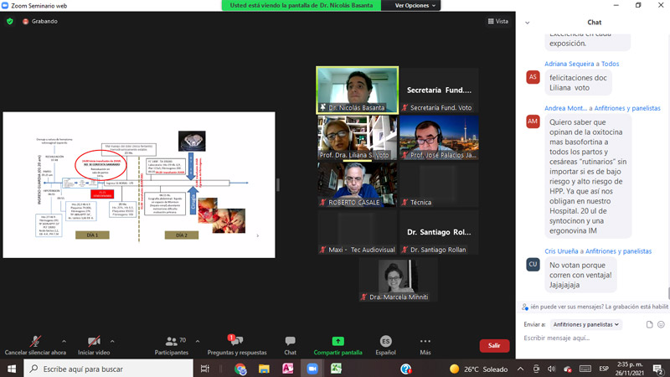Select Dr. Nicolás Basanta video thumbnail
This screenshot has height=377, width=670.
357,90
